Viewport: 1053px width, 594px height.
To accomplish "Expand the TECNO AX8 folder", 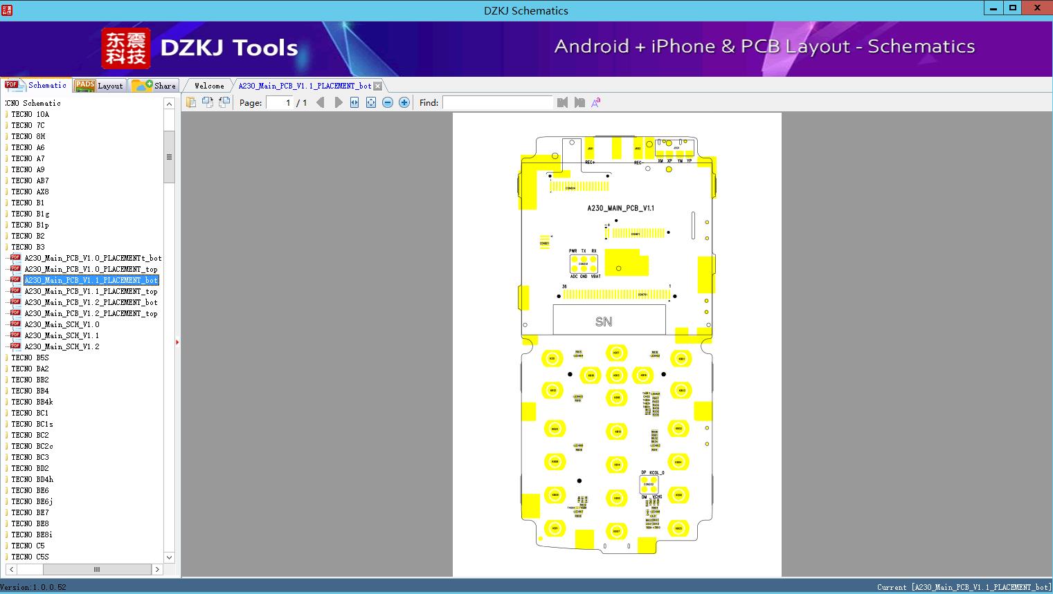I will tap(30, 192).
